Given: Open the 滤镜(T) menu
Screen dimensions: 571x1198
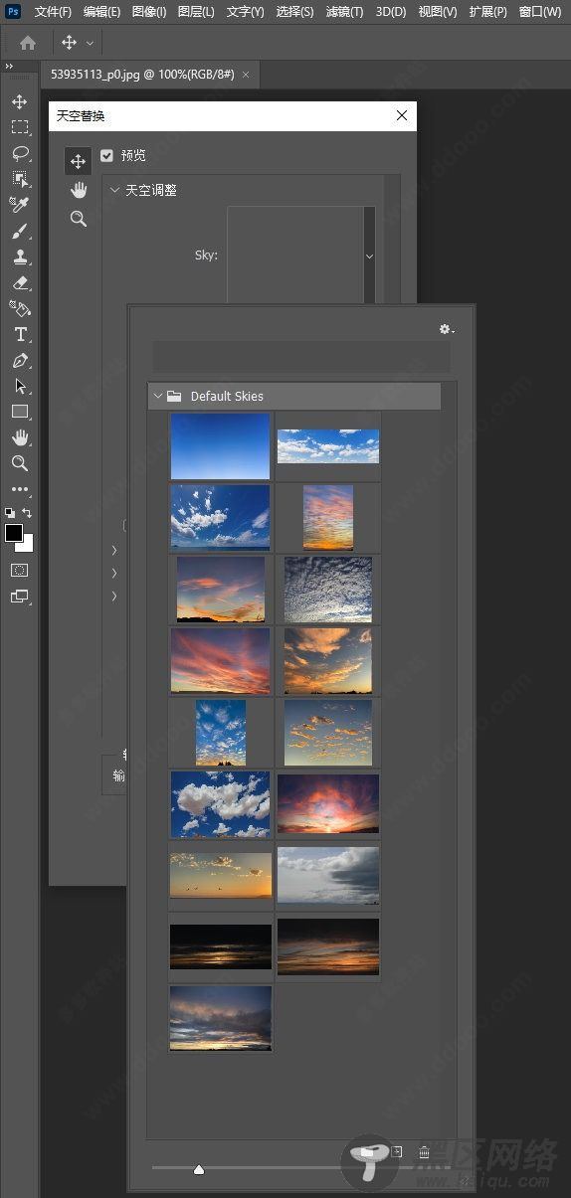Looking at the screenshot, I should click(x=344, y=12).
